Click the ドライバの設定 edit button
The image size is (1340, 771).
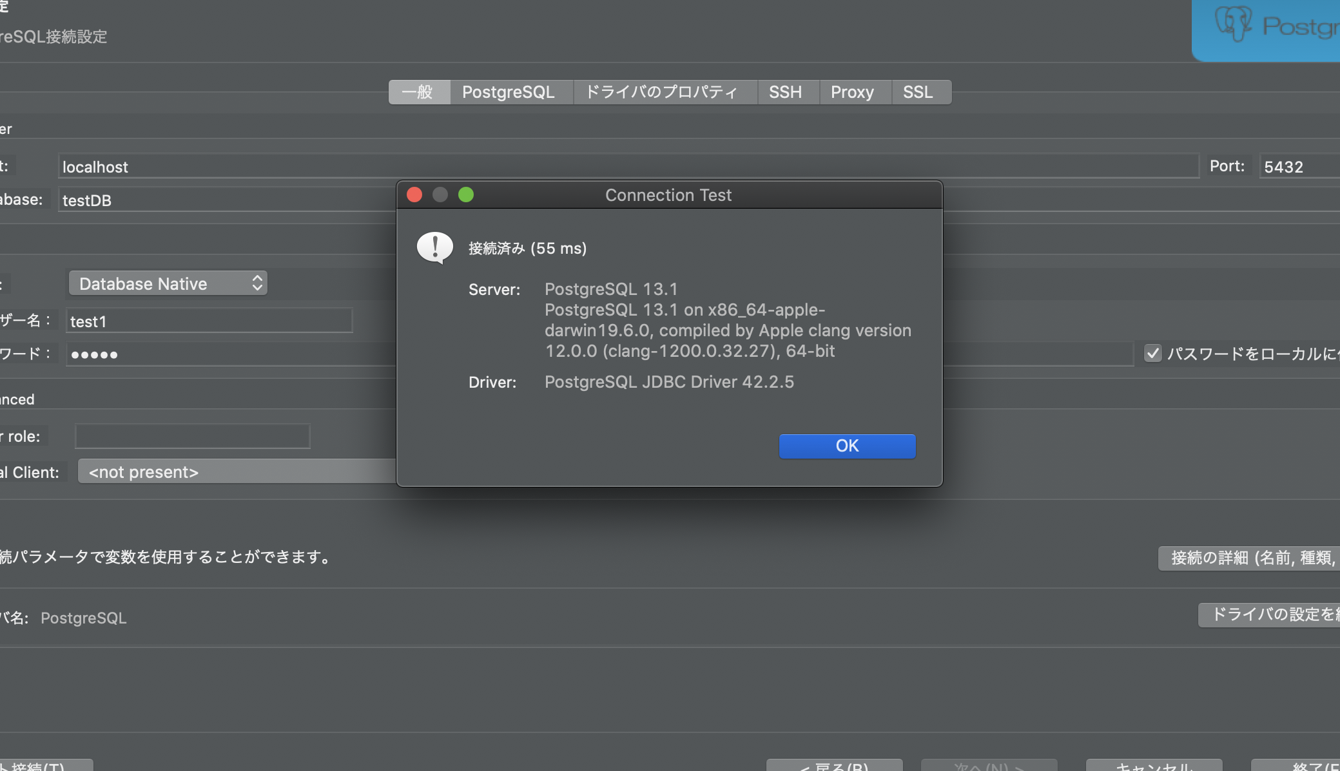[1269, 614]
